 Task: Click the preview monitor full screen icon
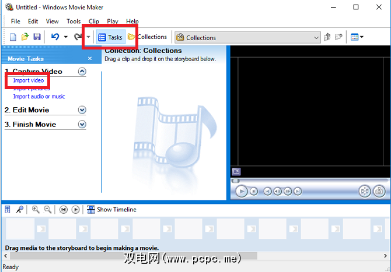[x=236, y=171]
